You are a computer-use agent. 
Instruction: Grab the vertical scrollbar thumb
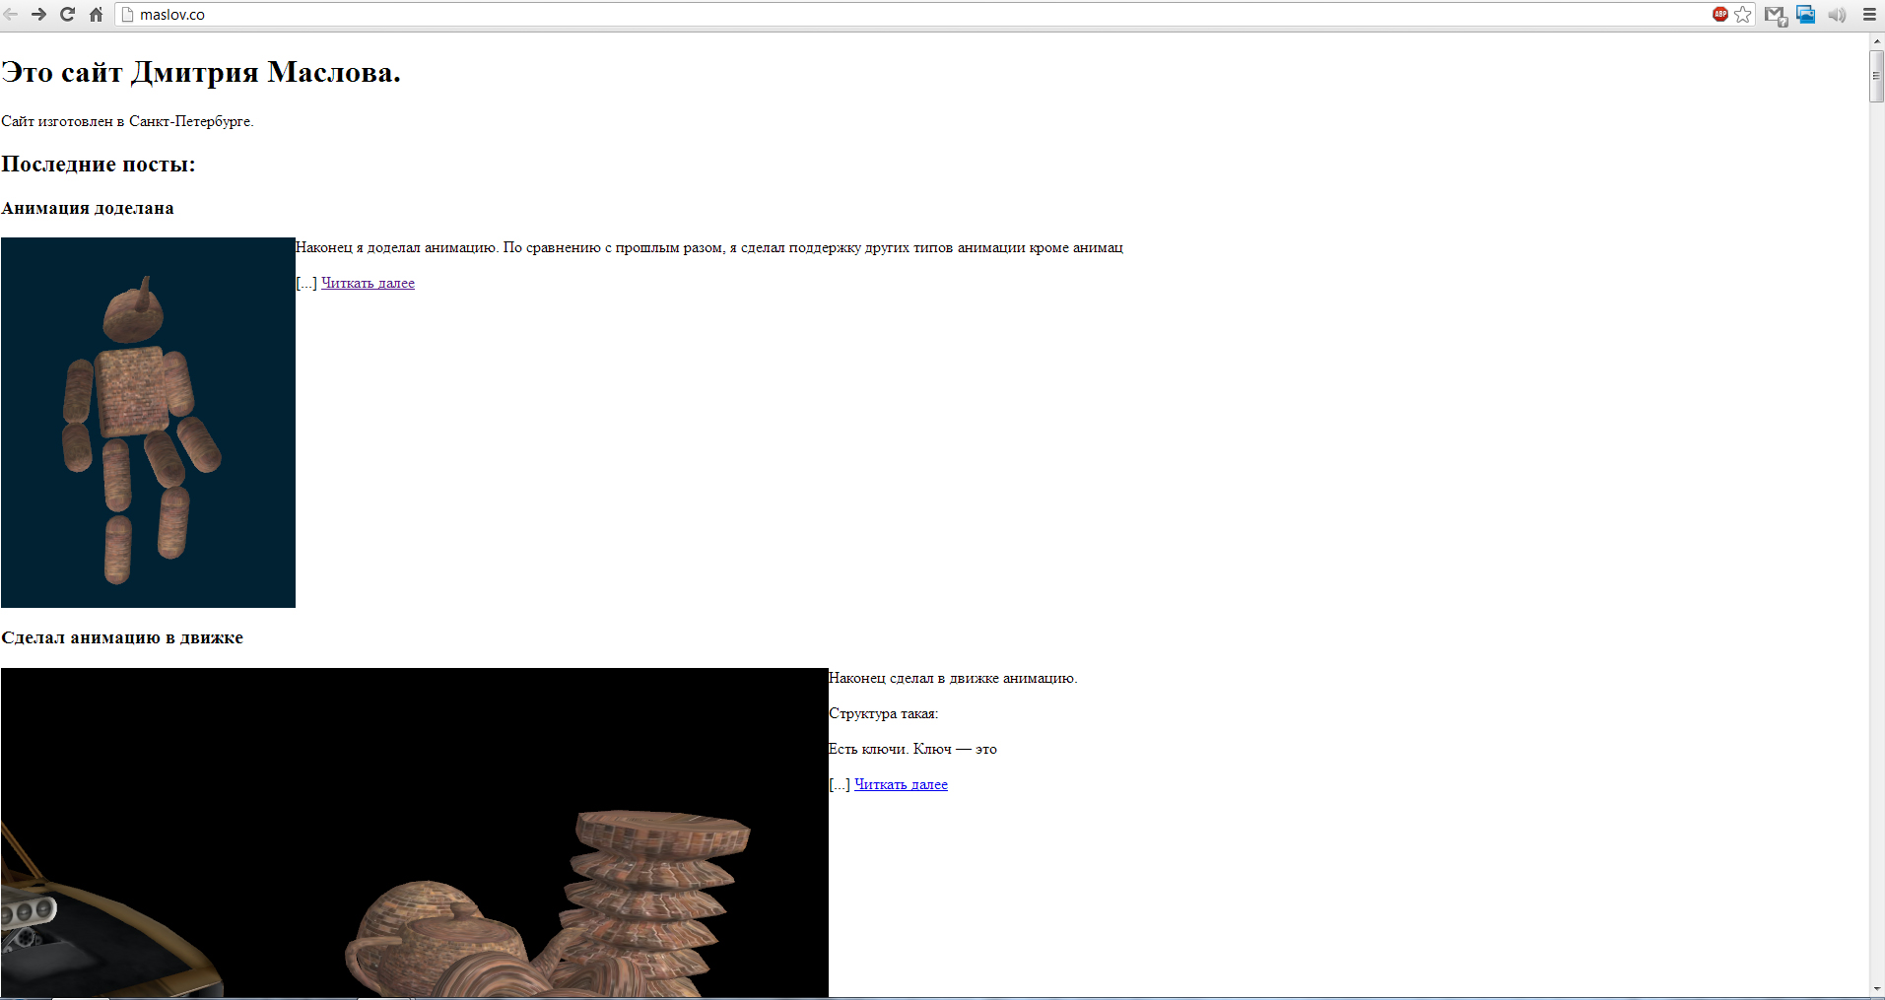(x=1877, y=75)
